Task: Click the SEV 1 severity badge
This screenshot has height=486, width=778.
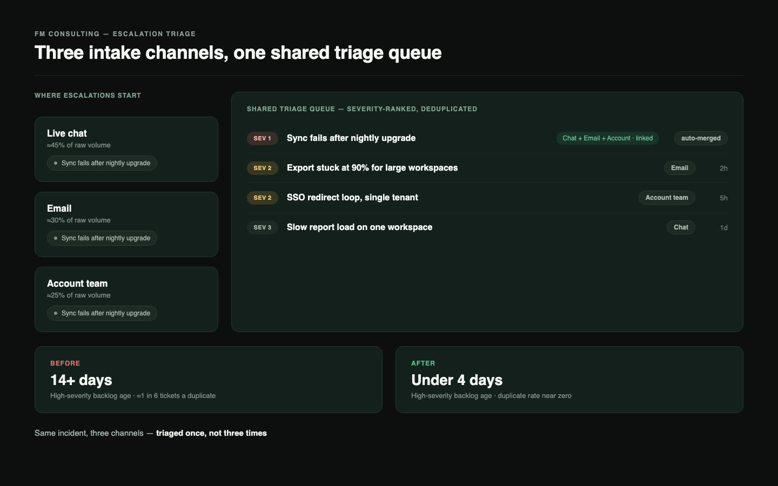Action: [x=263, y=138]
